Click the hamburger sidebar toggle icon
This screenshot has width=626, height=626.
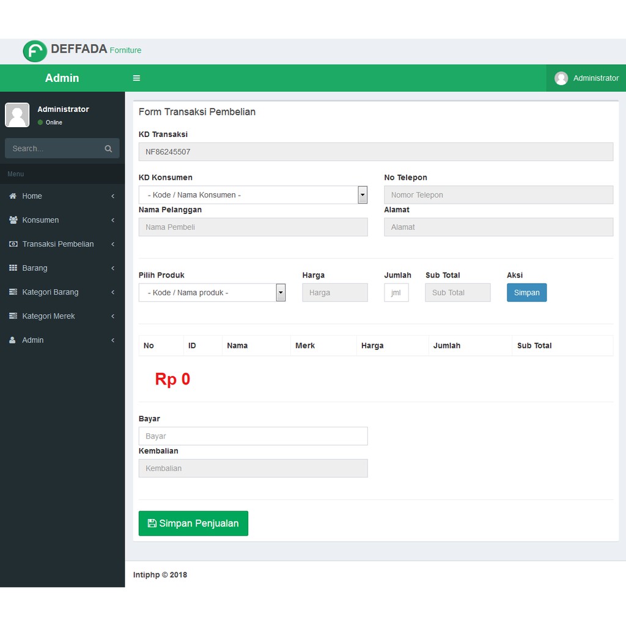pyautogui.click(x=136, y=78)
